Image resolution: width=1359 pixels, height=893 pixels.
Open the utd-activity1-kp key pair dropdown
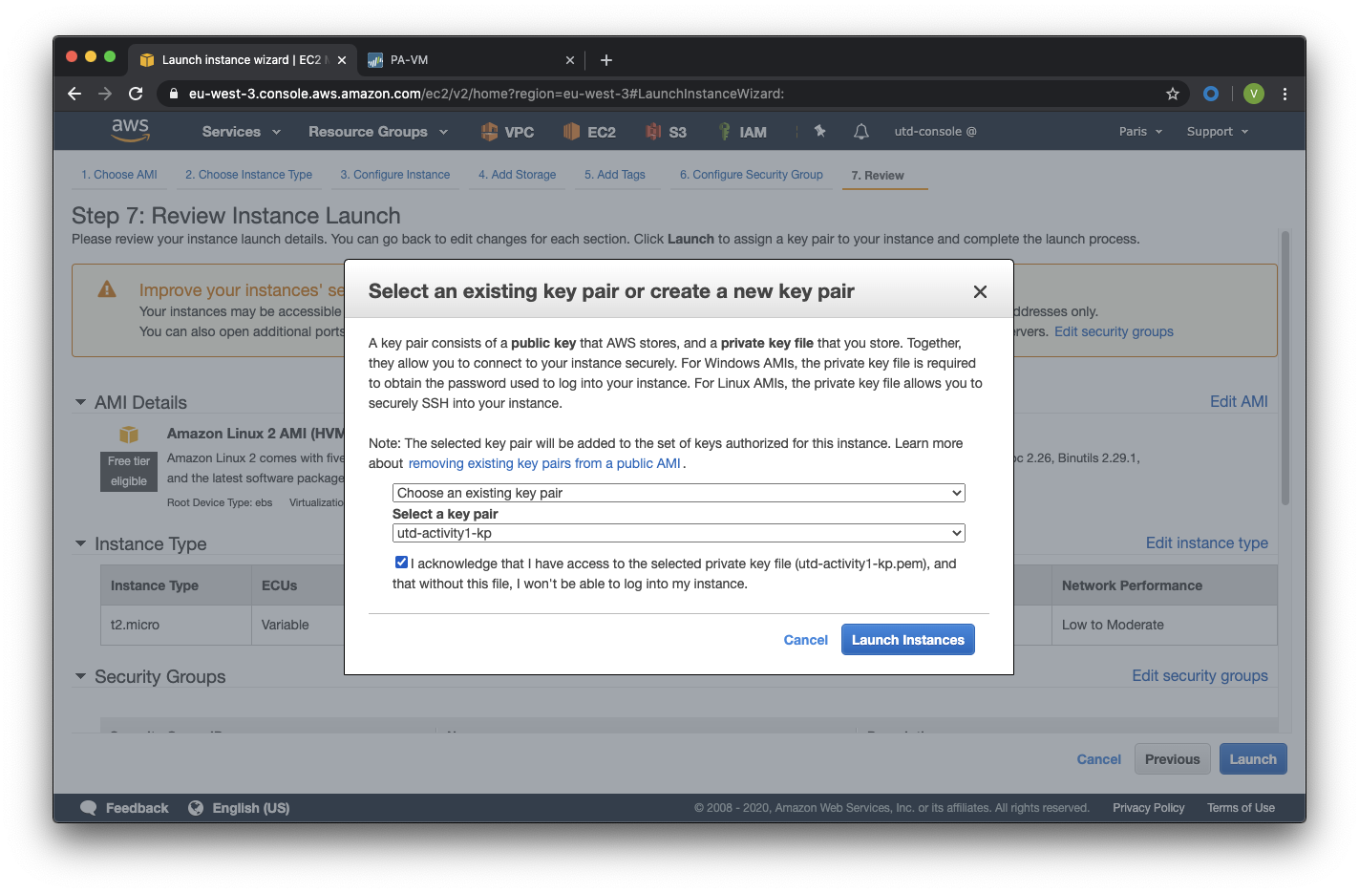[679, 533]
